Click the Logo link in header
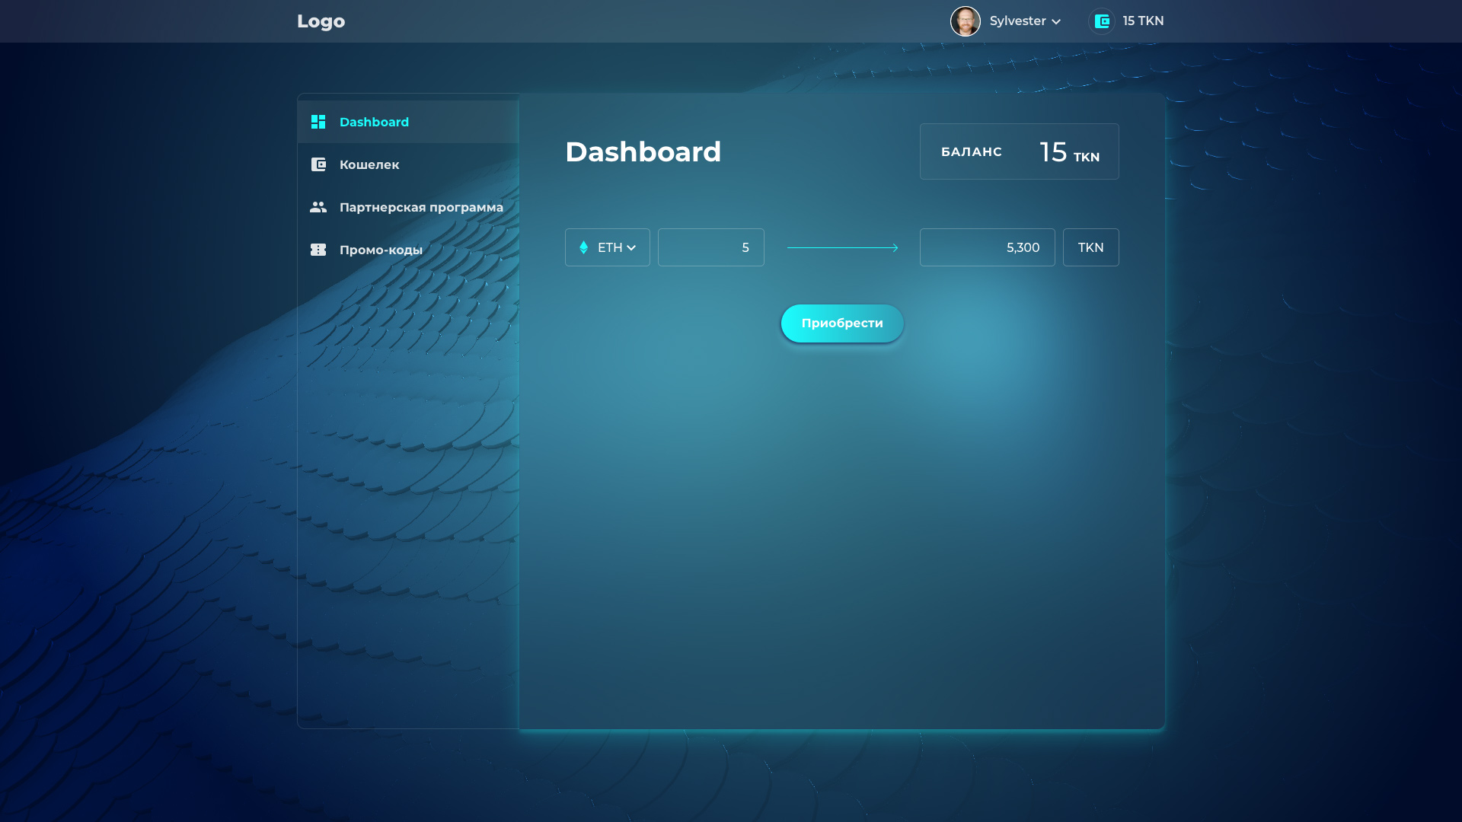This screenshot has width=1462, height=822. point(321,21)
